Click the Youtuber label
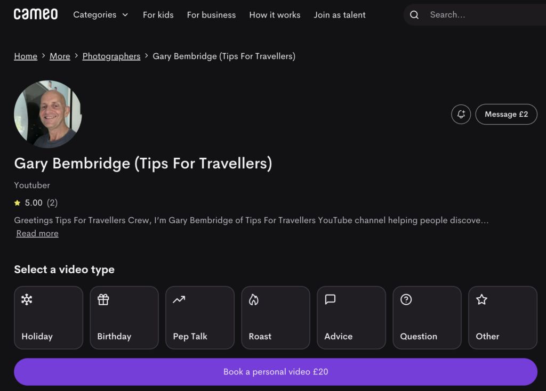 (32, 185)
